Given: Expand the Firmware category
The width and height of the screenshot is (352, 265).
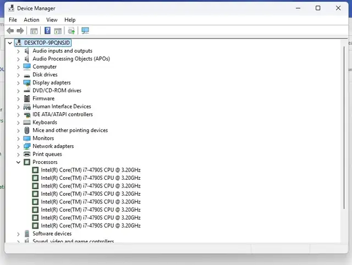Looking at the screenshot, I should pyautogui.click(x=18, y=99).
